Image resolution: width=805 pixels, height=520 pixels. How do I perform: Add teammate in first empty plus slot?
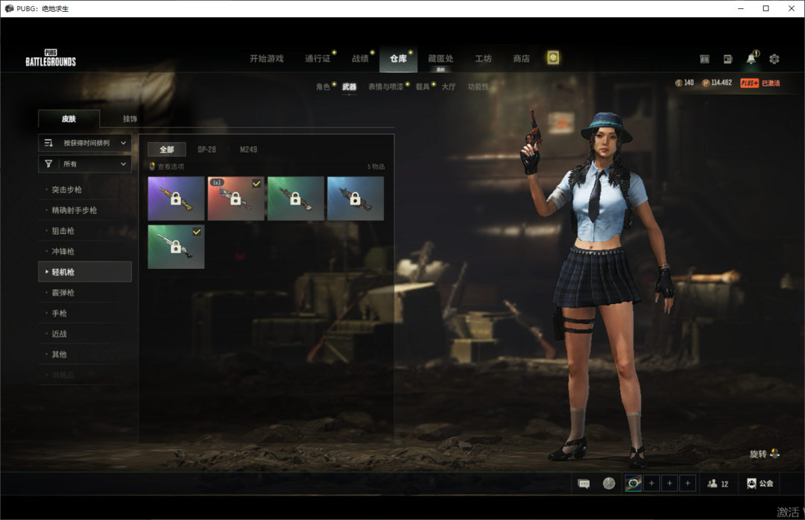point(651,483)
